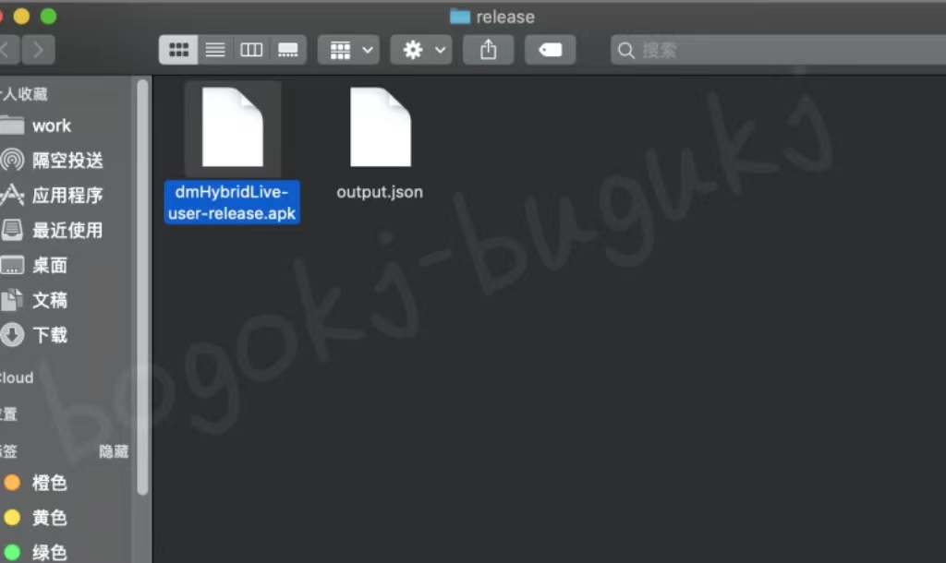Open the group-by arrangement dropdown
Viewport: 946px width, 563px height.
point(348,50)
